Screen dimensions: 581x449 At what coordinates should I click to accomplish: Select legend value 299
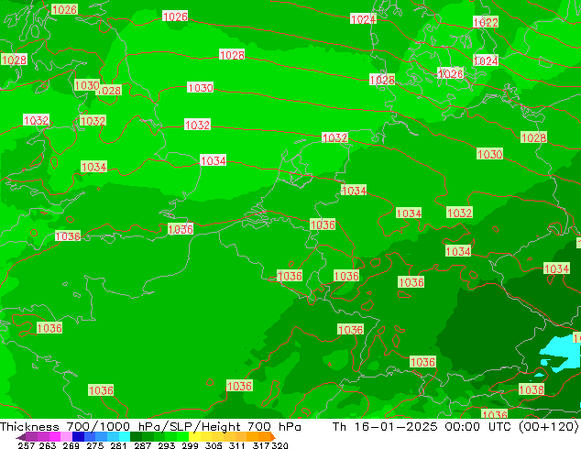pyautogui.click(x=190, y=445)
